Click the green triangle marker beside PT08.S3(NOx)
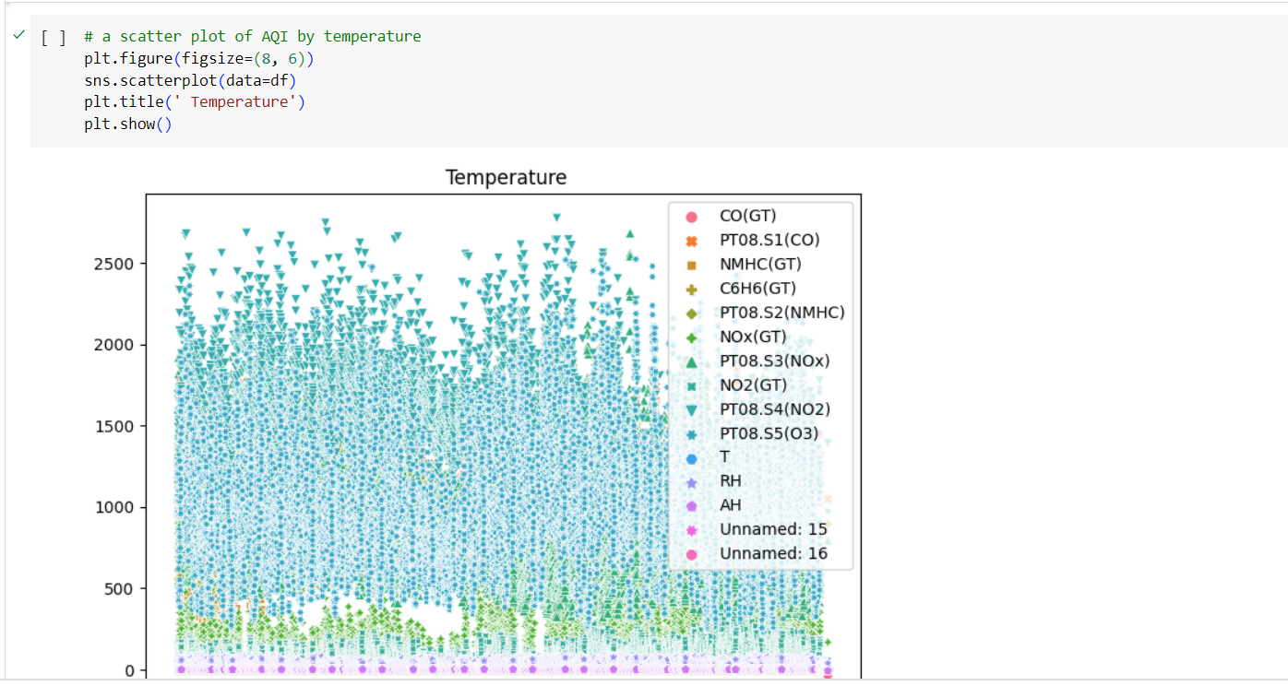This screenshot has height=686, width=1288. (x=691, y=361)
